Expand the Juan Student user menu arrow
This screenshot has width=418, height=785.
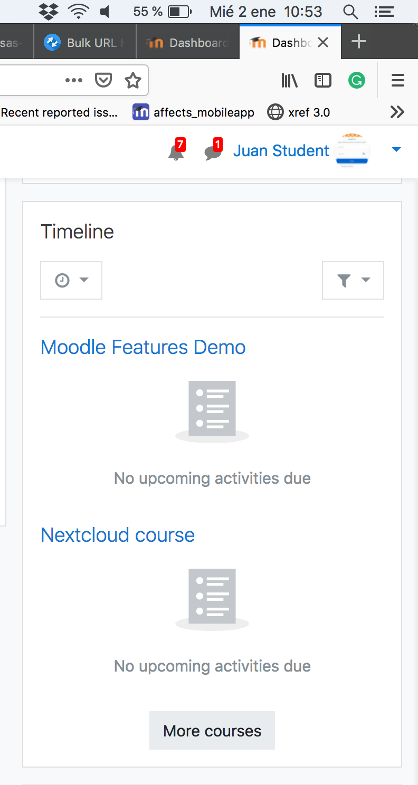coord(396,150)
